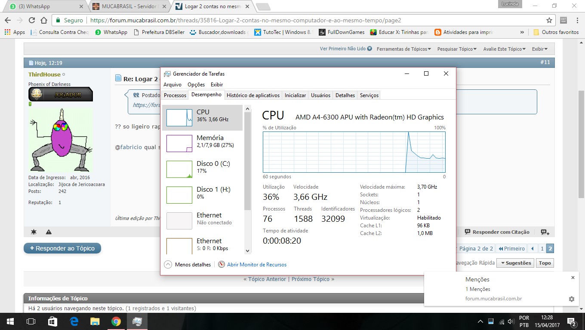Switch to the Processos tab
Image resolution: width=585 pixels, height=330 pixels.
point(175,95)
